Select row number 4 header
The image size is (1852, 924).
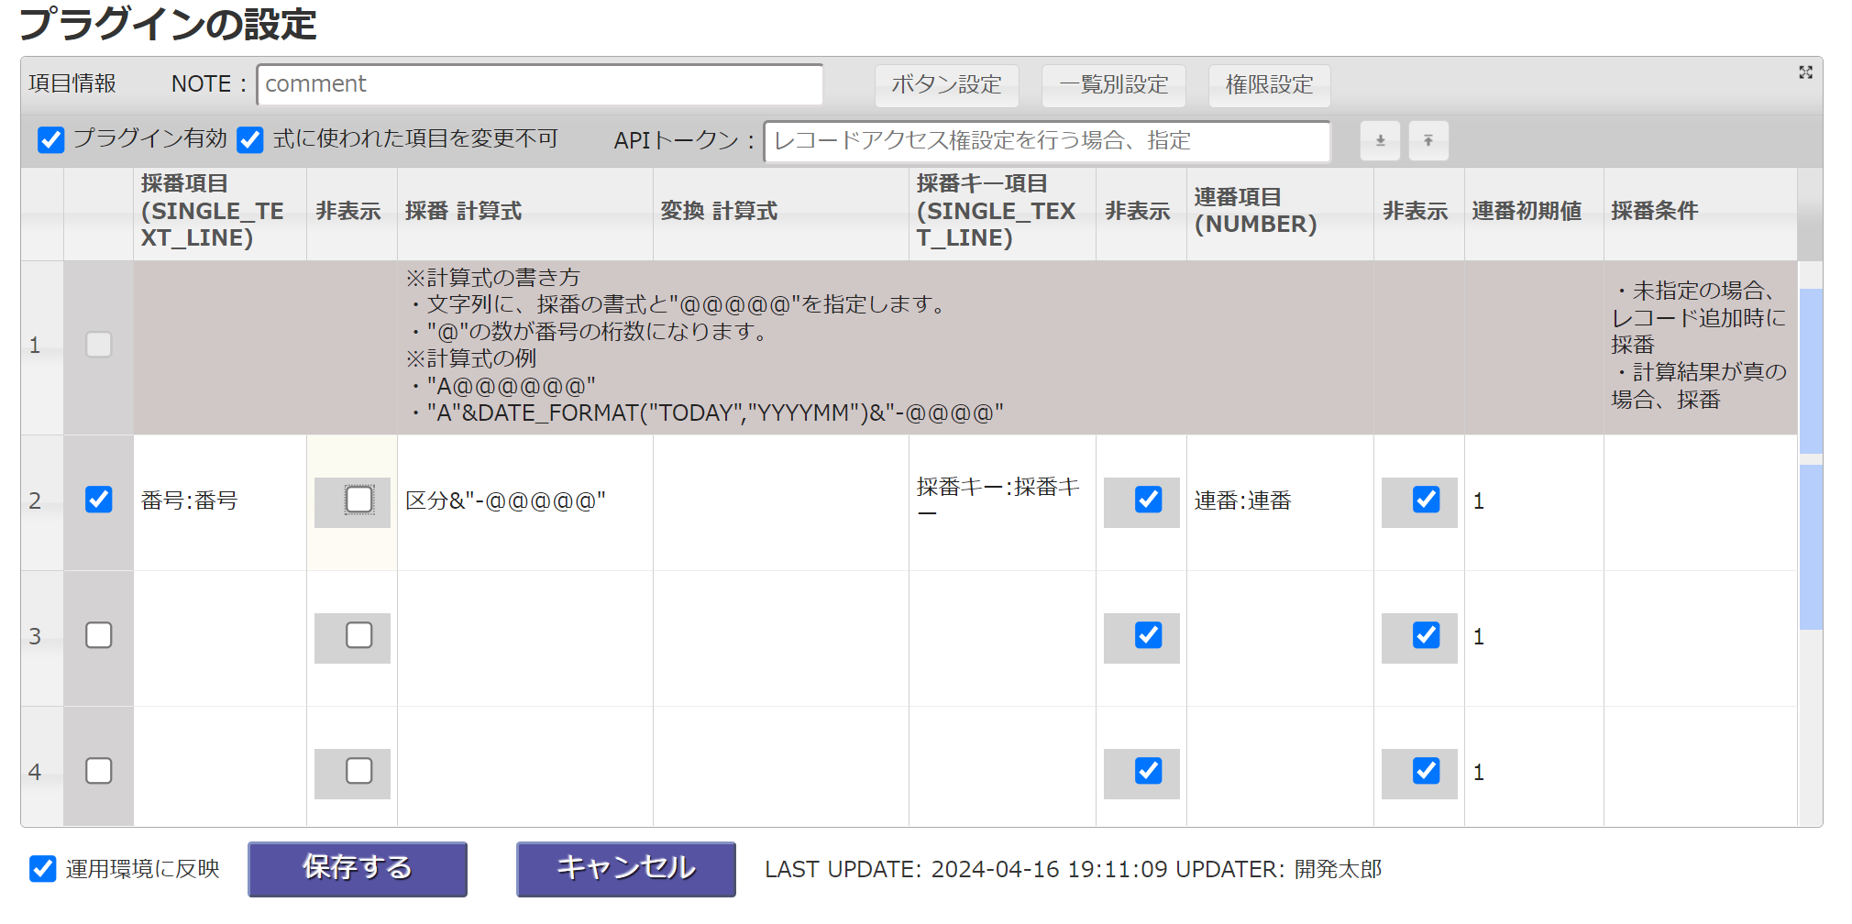(42, 766)
